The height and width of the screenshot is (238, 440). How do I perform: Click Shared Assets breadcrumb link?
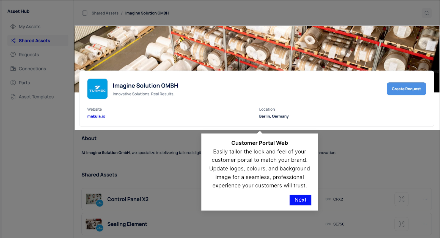point(105,13)
